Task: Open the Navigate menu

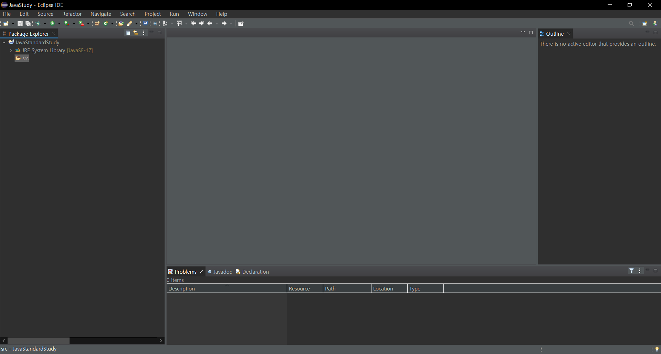Action: pyautogui.click(x=101, y=14)
